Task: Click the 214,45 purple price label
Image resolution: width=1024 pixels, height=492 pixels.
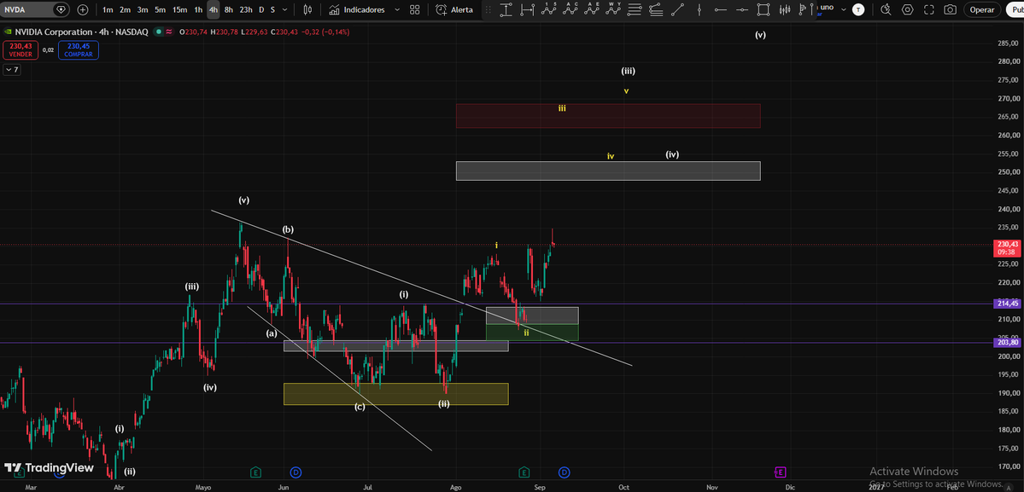Action: pyautogui.click(x=1007, y=304)
